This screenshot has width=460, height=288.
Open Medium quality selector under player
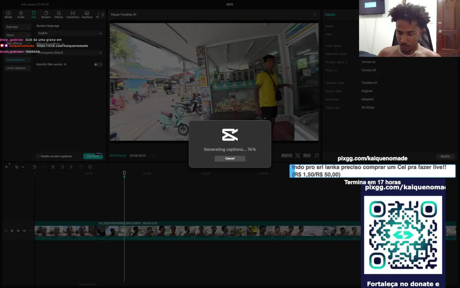coord(287,156)
